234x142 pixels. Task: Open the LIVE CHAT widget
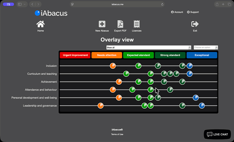217,134
